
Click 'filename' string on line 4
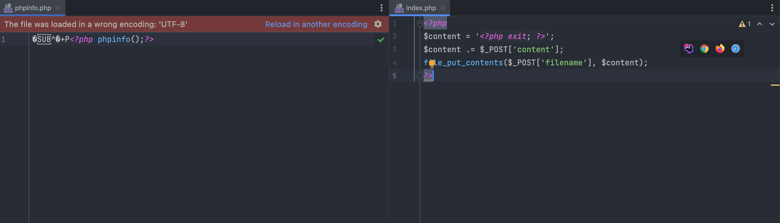[563, 63]
